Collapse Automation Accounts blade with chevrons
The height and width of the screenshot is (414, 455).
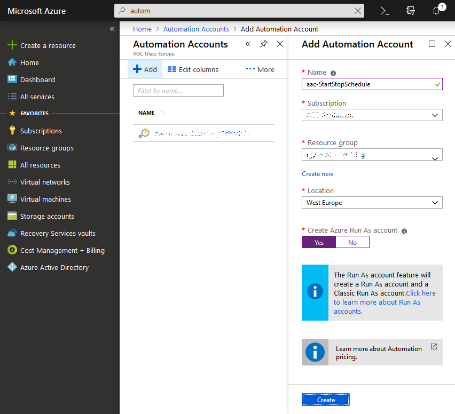[x=248, y=44]
